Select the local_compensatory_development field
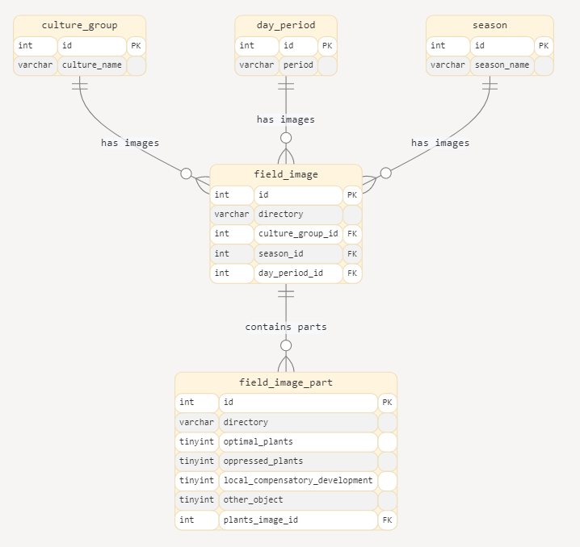This screenshot has height=547, width=580. [x=297, y=481]
